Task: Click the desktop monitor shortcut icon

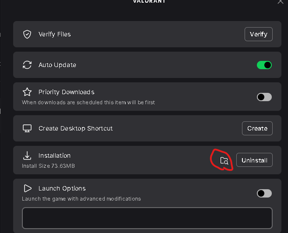Action: [x=27, y=128]
